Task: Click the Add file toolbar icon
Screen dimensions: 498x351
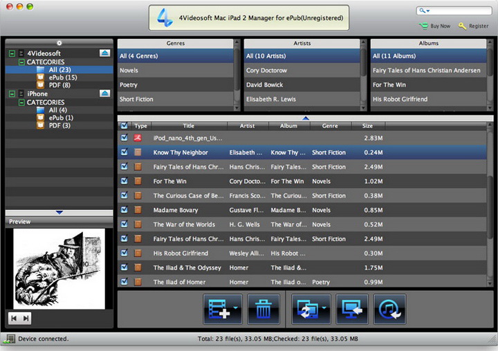Action: coord(221,309)
